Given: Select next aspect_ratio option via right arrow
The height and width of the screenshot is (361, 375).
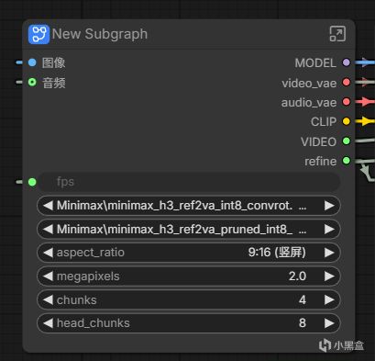Looking at the screenshot, I should point(329,253).
